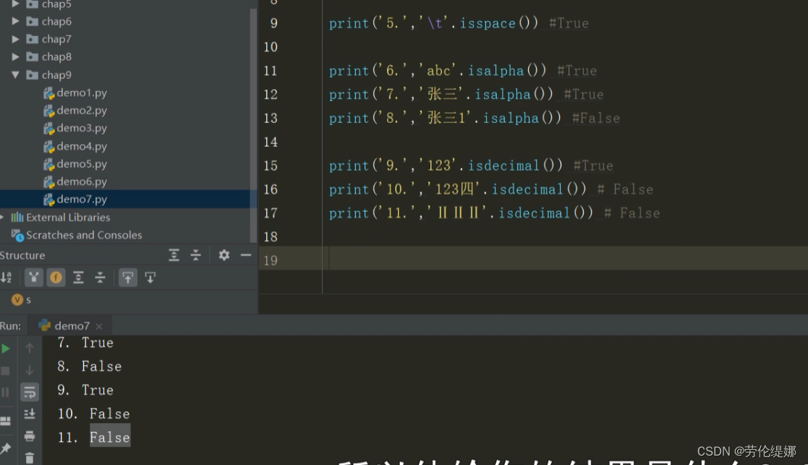
Task: Click '7. True' output line
Action: tap(85, 343)
